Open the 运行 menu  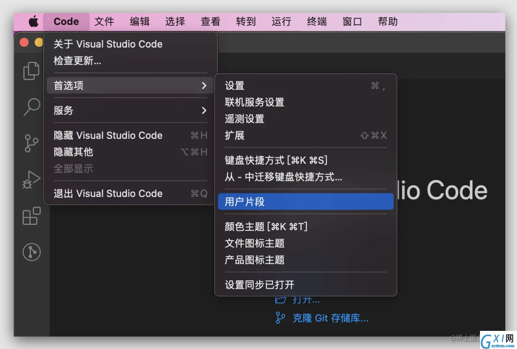pos(282,22)
